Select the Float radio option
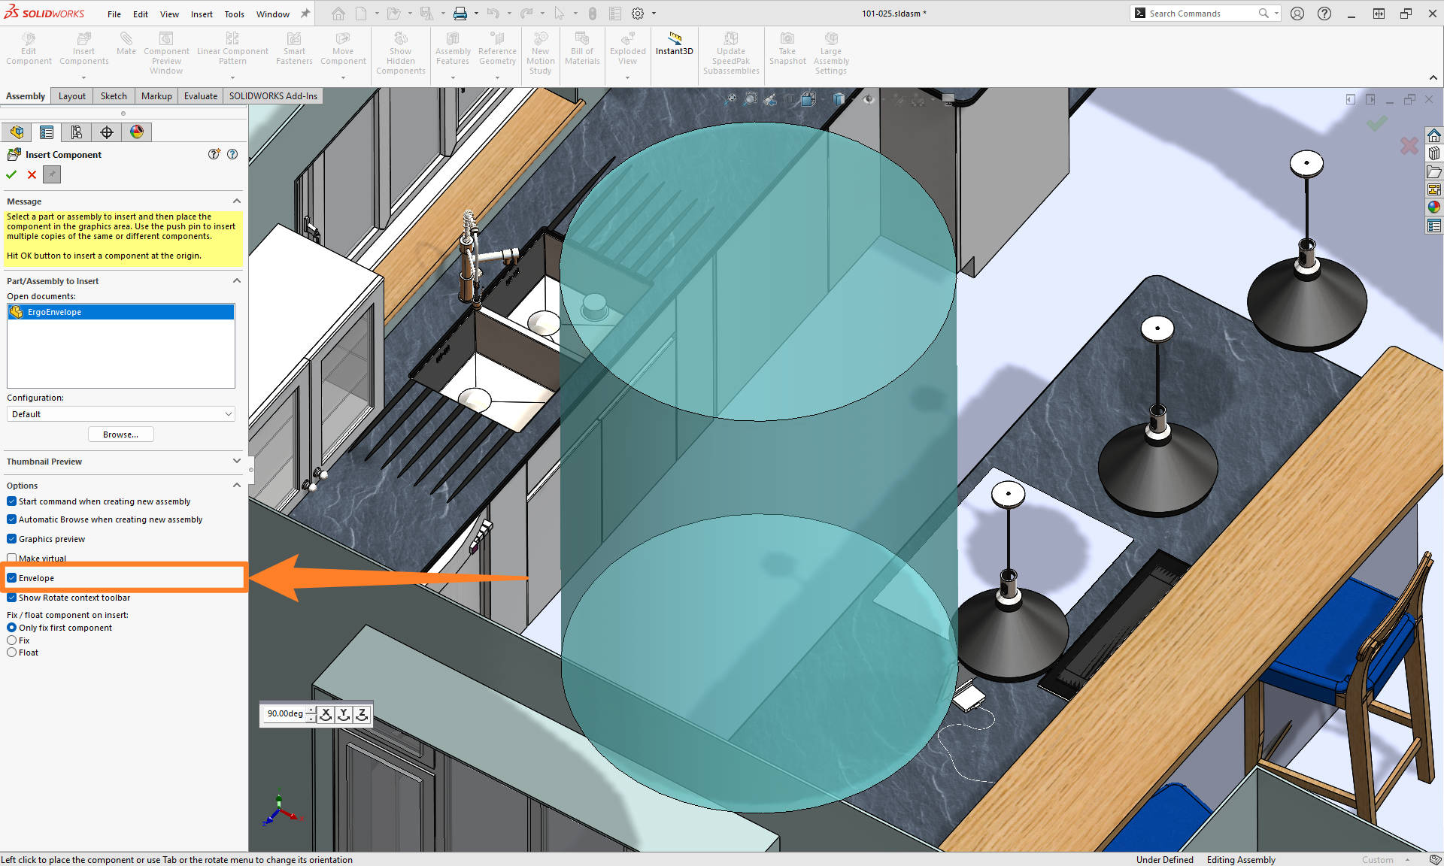Screen dimensions: 1444x866 tap(11, 652)
